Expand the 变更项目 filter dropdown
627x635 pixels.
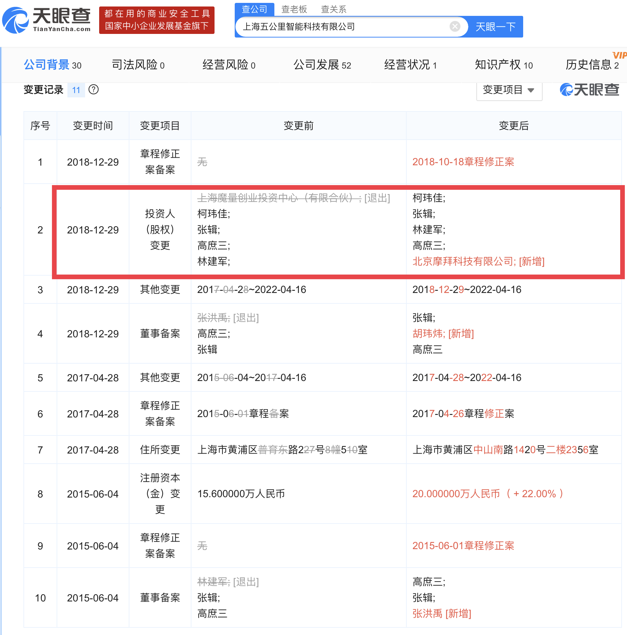point(509,90)
